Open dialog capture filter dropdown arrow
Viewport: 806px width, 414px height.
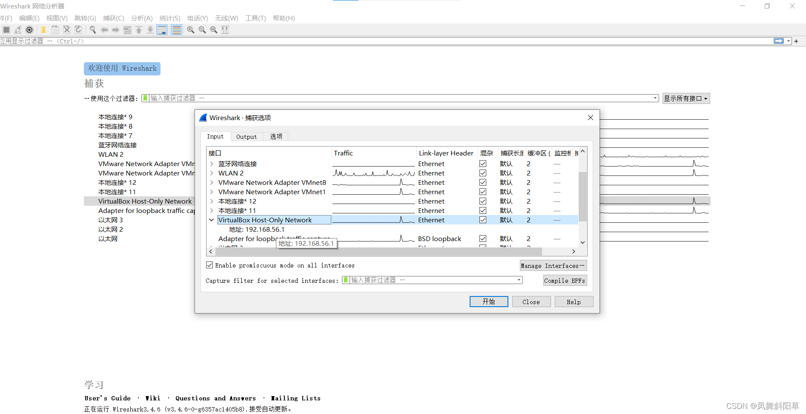(519, 280)
